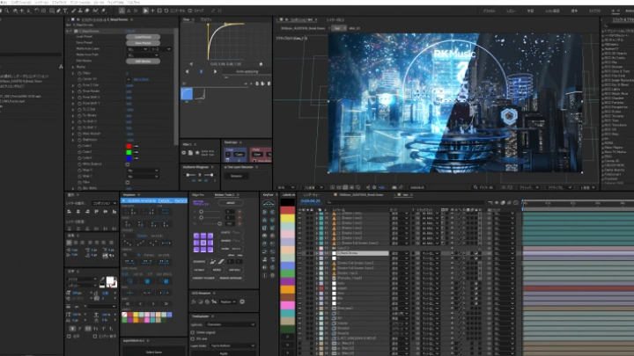Open the Help menu in the menu bar

(134, 3)
